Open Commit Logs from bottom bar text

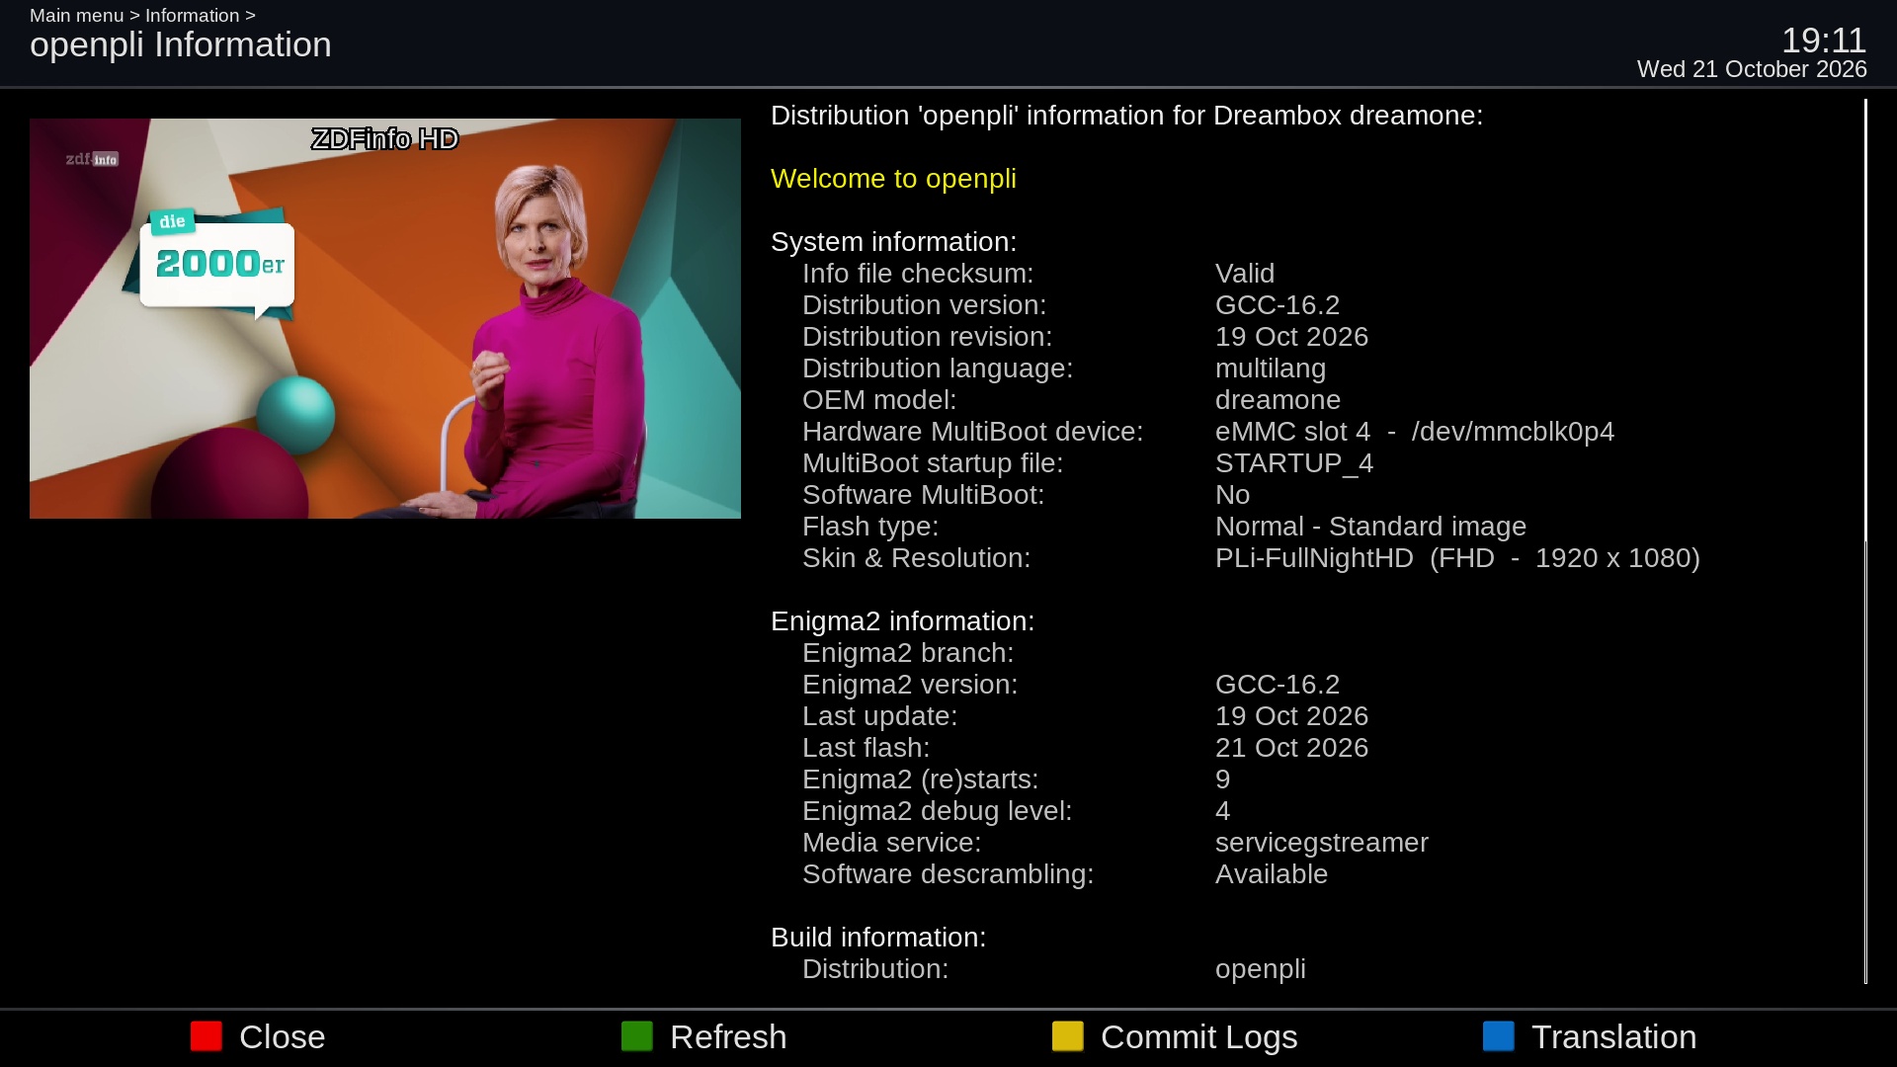pos(1198,1037)
